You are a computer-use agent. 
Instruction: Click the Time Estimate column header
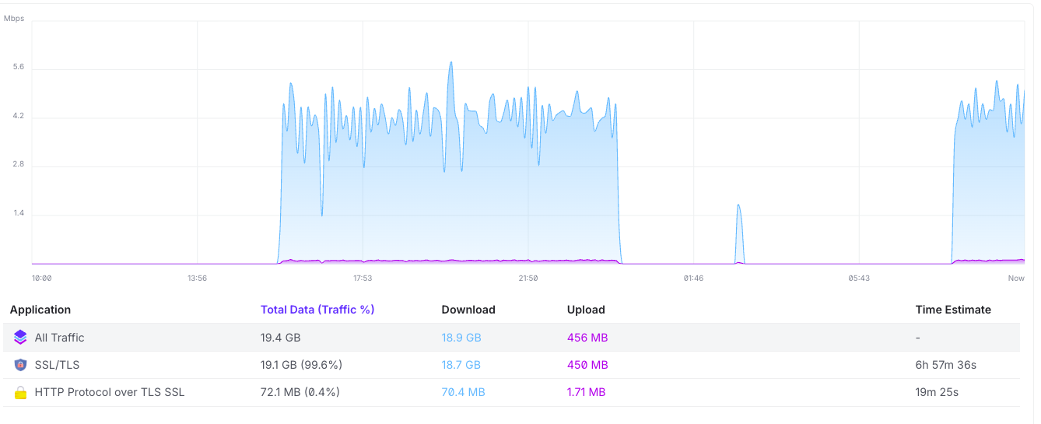[953, 310]
